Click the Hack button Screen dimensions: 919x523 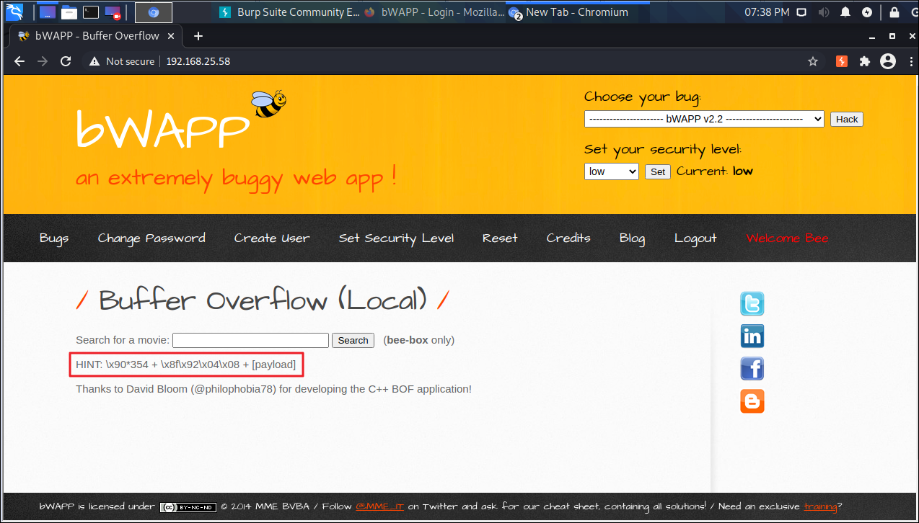click(847, 120)
